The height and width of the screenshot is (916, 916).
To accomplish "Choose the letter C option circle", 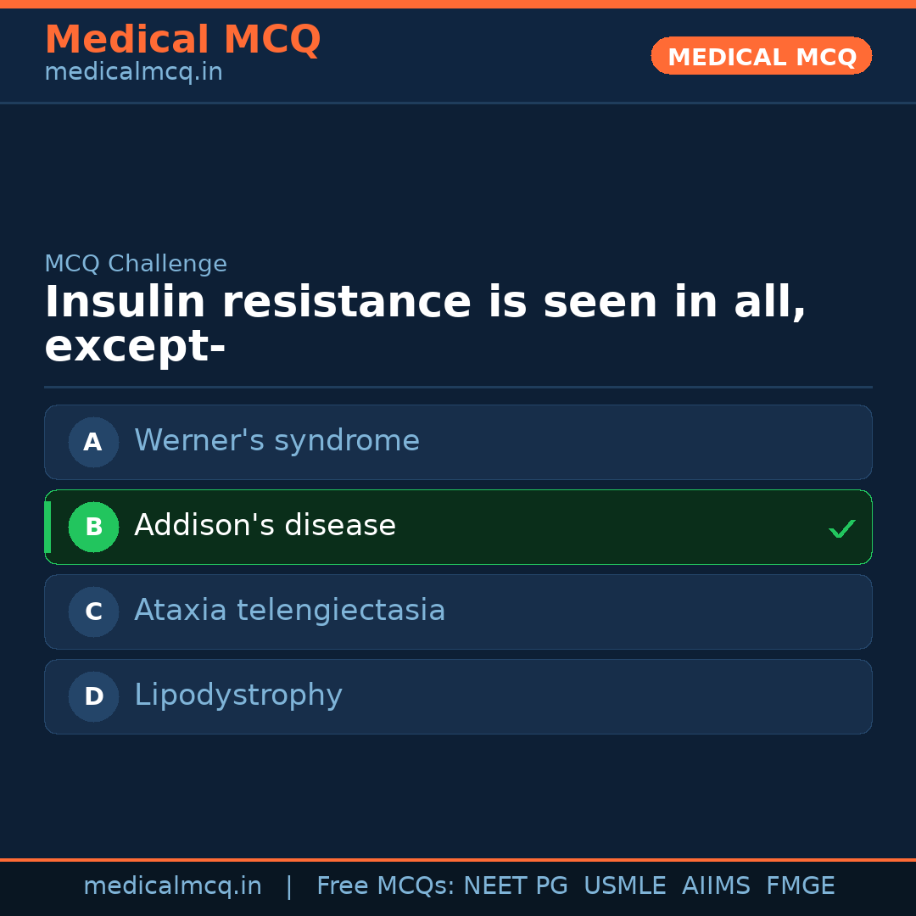I will pos(93,612).
